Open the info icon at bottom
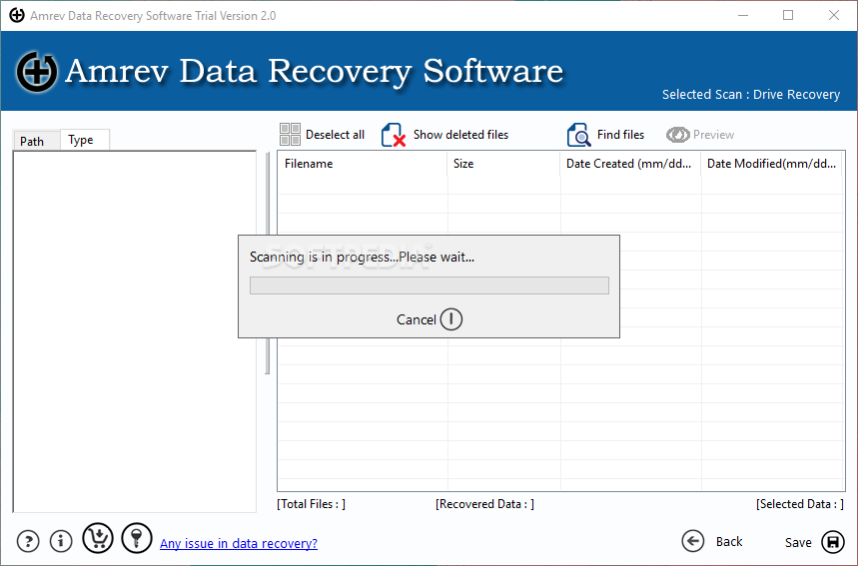This screenshot has width=858, height=566. click(x=61, y=541)
